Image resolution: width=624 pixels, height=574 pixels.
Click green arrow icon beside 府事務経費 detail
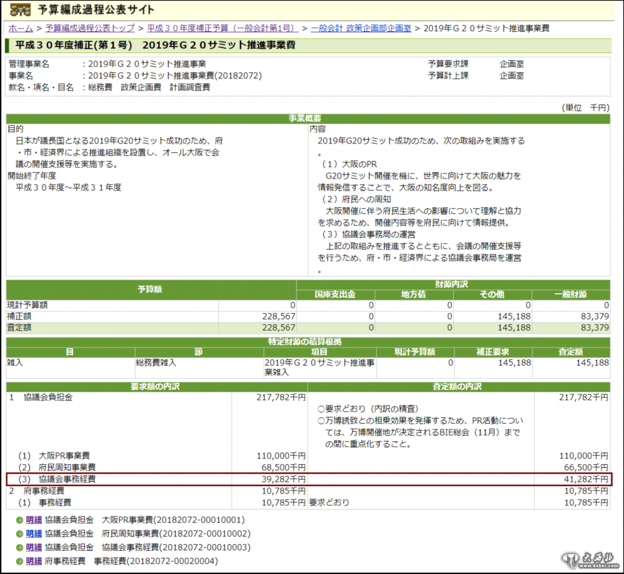pos(19,561)
